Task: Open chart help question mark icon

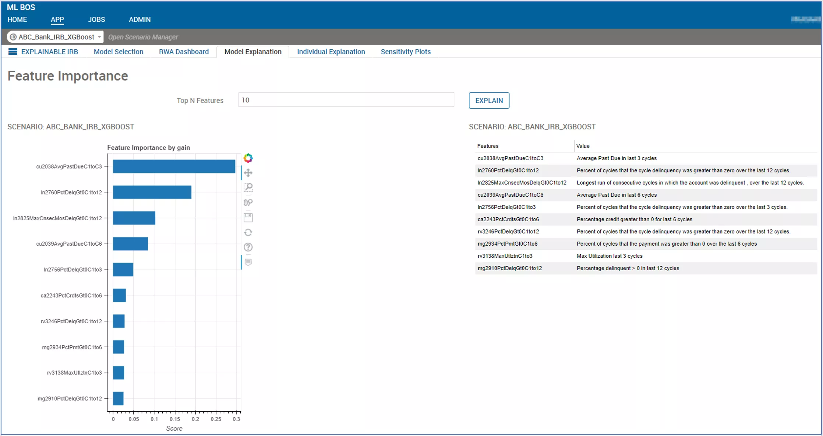Action: (248, 247)
